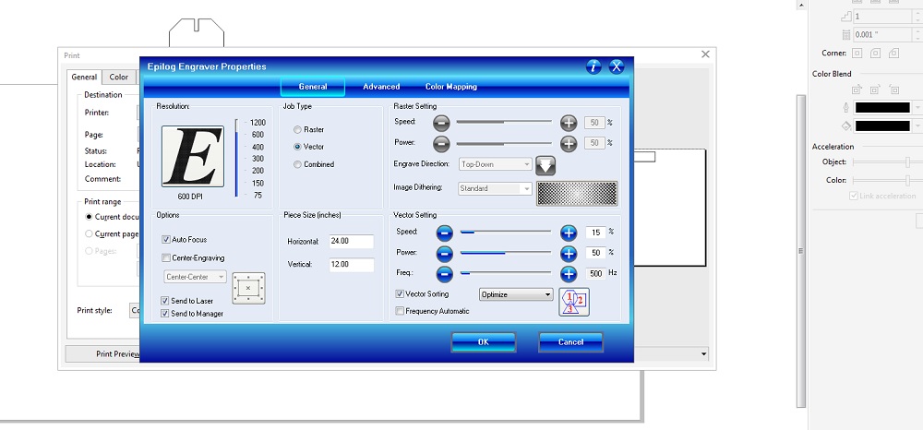Open the Engrave Direction Top-Down dropdown
The height and width of the screenshot is (430, 923).
[x=495, y=164]
